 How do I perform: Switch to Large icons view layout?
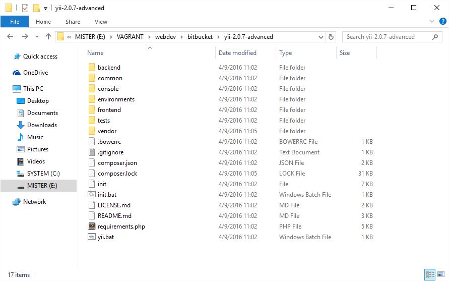[x=440, y=275]
